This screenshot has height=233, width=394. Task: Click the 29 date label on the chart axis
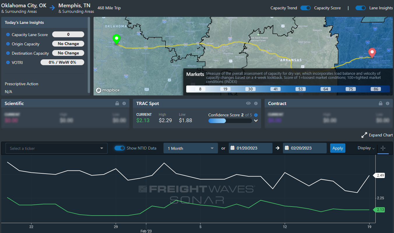pos(116,227)
